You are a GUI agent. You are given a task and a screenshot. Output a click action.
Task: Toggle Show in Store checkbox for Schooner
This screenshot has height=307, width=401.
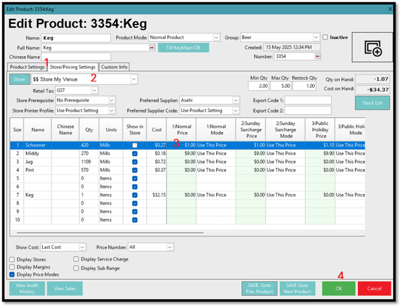point(134,145)
